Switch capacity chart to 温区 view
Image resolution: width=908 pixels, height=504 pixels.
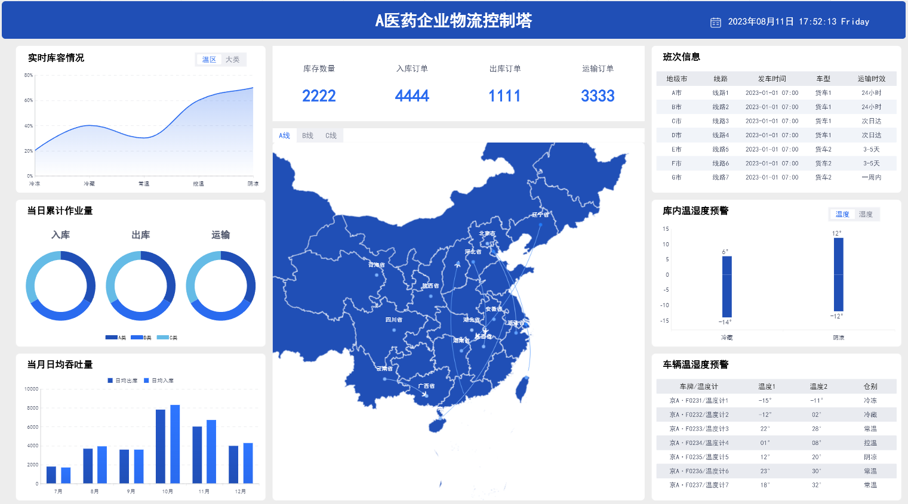(209, 60)
